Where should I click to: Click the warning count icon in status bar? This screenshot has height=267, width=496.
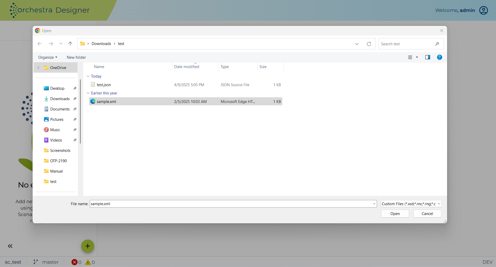pos(88,262)
